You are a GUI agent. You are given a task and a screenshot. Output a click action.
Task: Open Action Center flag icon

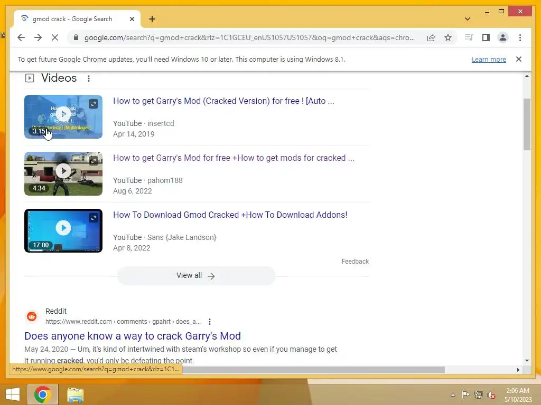[x=465, y=395]
